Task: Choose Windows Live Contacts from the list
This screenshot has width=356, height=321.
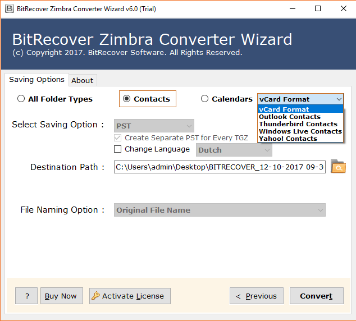Action: (300, 131)
